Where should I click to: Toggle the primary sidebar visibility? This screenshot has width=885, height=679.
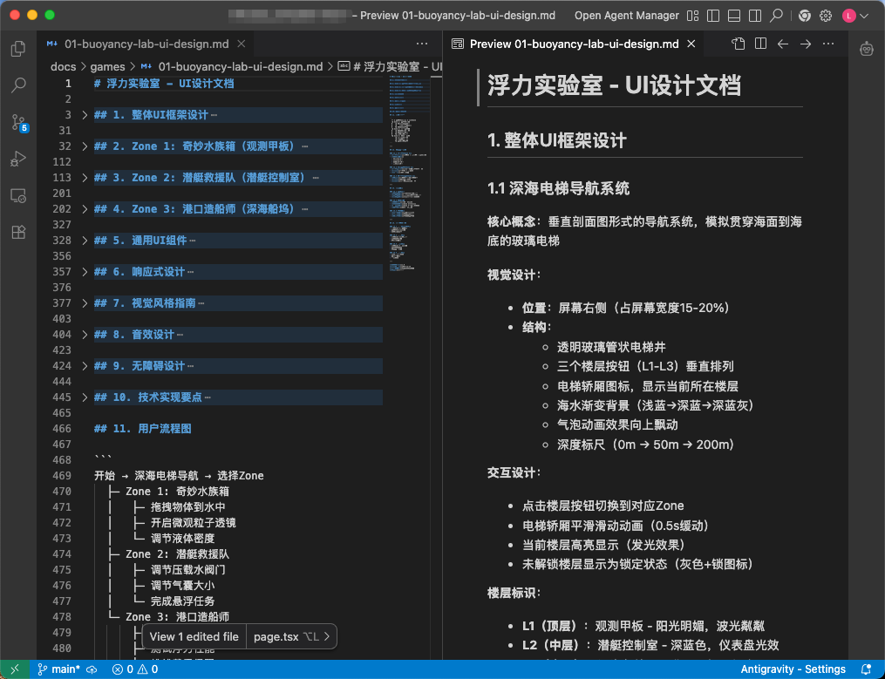(x=713, y=16)
